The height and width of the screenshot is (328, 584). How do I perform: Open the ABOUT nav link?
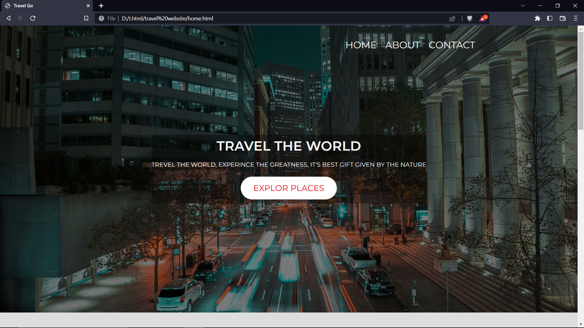[x=402, y=45]
